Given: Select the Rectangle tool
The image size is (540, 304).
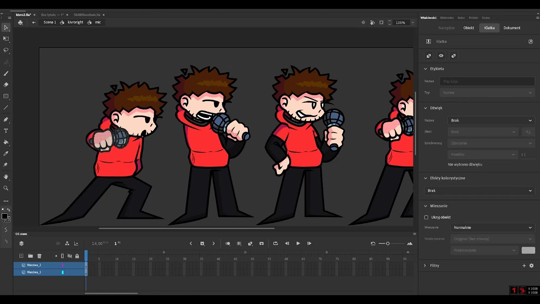Looking at the screenshot, I should (6, 96).
